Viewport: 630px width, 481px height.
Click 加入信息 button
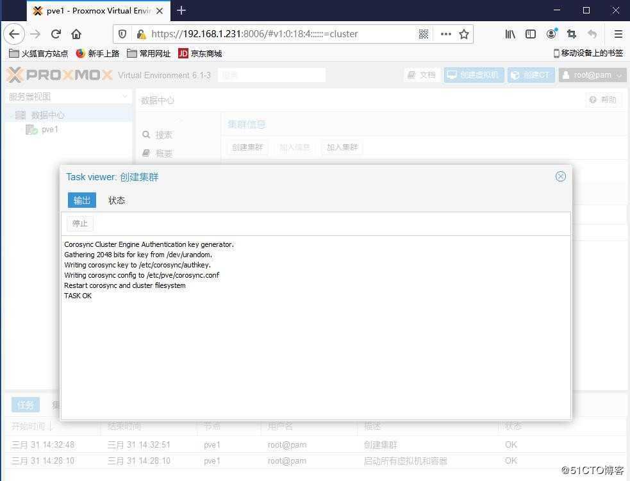295,148
